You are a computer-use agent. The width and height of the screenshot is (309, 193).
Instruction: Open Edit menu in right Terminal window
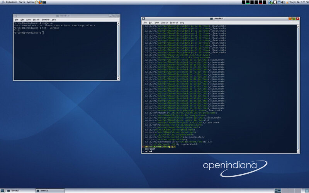point(151,23)
